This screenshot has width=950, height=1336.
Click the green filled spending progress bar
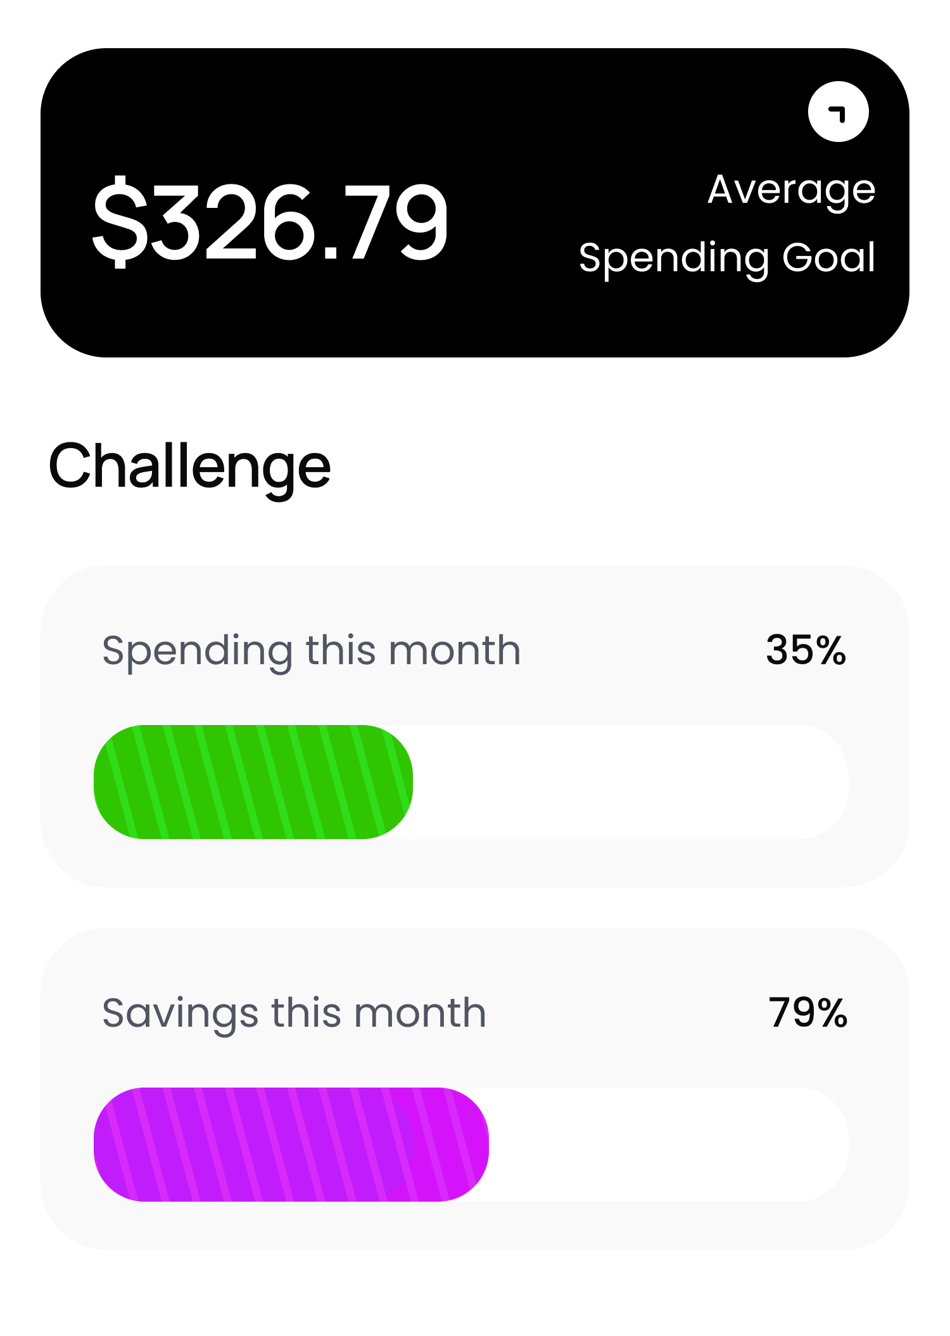click(x=253, y=781)
